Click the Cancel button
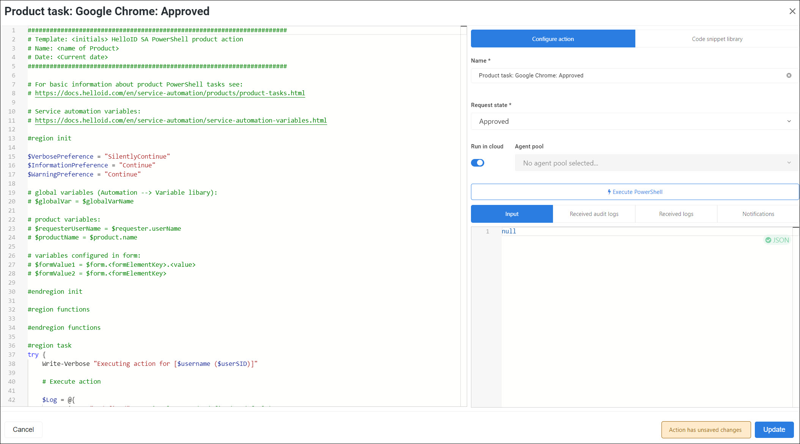The image size is (800, 444). point(23,430)
